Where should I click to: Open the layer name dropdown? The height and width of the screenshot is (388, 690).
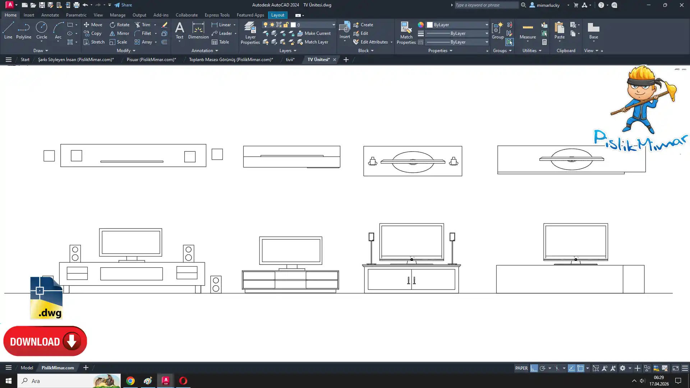point(333,25)
